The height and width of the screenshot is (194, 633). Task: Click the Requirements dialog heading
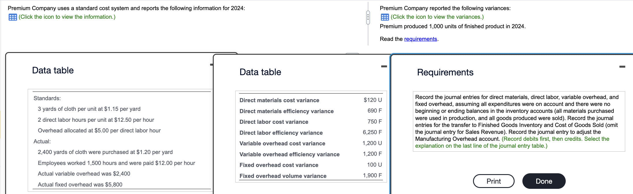[x=445, y=73]
